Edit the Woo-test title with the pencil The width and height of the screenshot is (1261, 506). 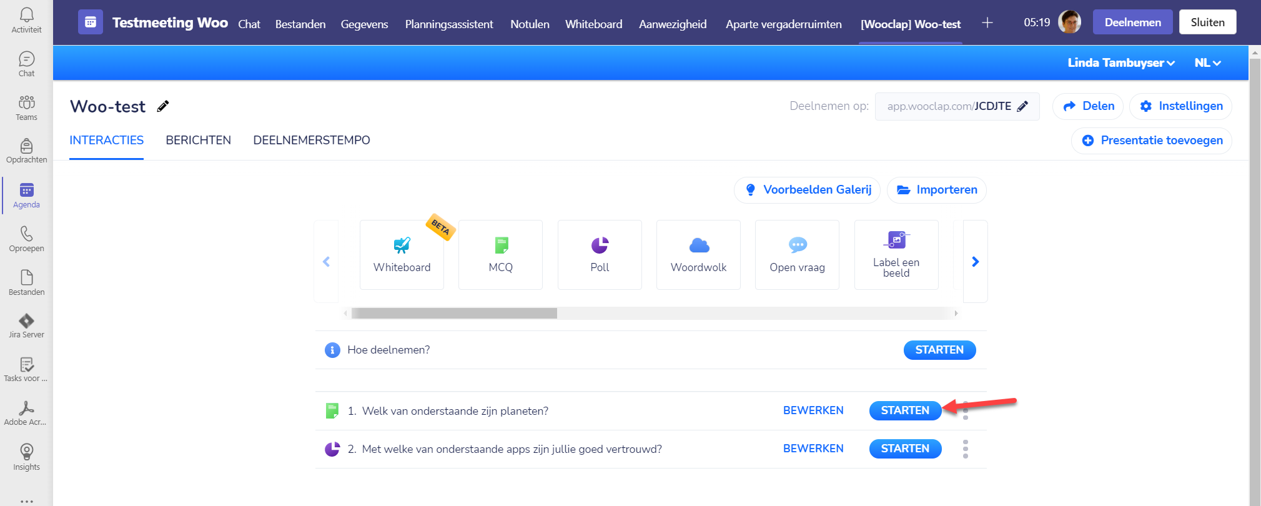(163, 106)
